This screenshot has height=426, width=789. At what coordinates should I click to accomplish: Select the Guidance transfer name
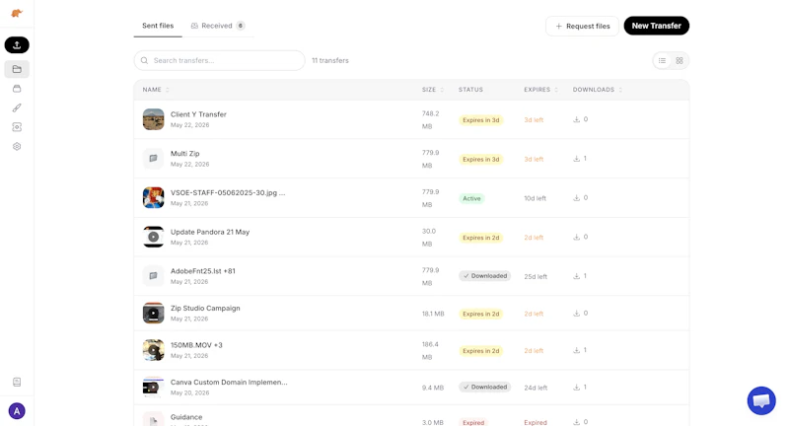pos(186,417)
